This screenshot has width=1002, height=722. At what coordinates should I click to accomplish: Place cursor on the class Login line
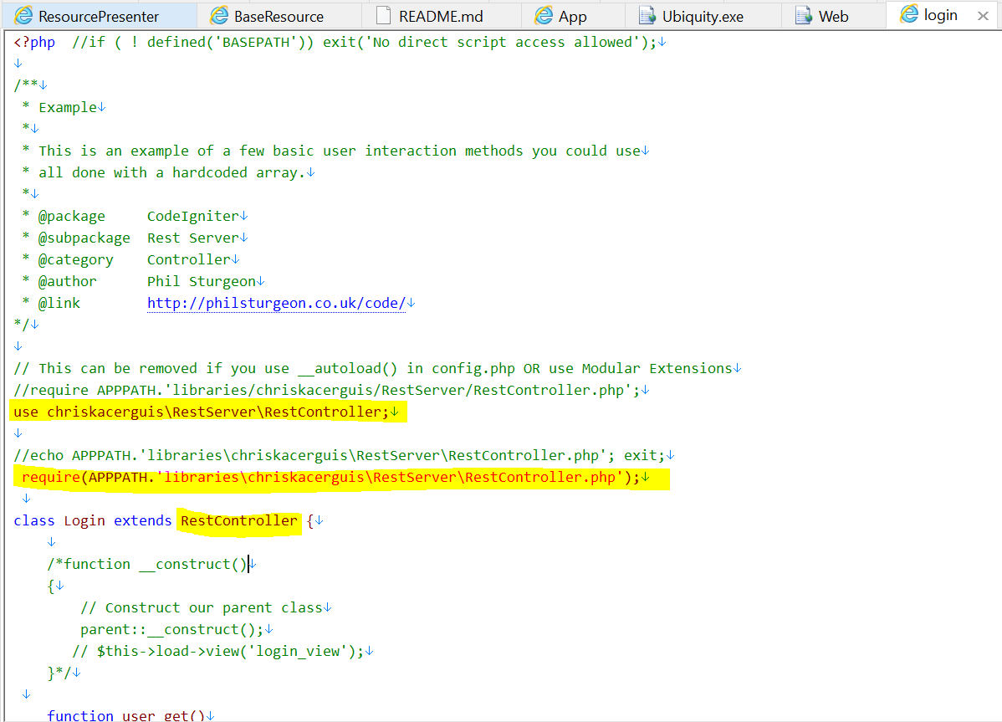pos(84,520)
